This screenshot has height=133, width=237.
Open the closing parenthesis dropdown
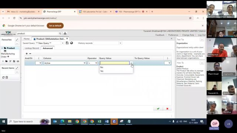[167, 63]
